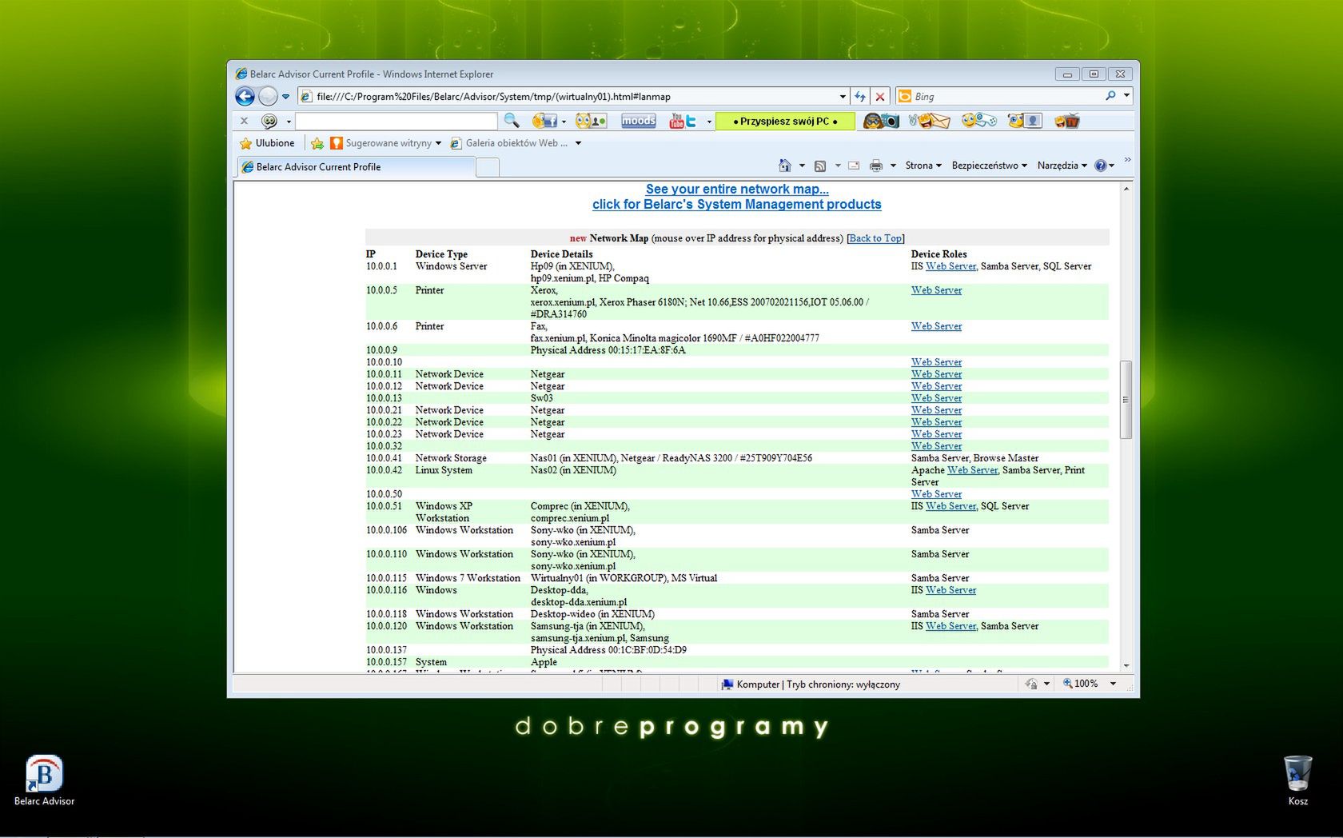The height and width of the screenshot is (838, 1343).
Task: Open the recent pages dropdown arrow
Action: pyautogui.click(x=285, y=97)
